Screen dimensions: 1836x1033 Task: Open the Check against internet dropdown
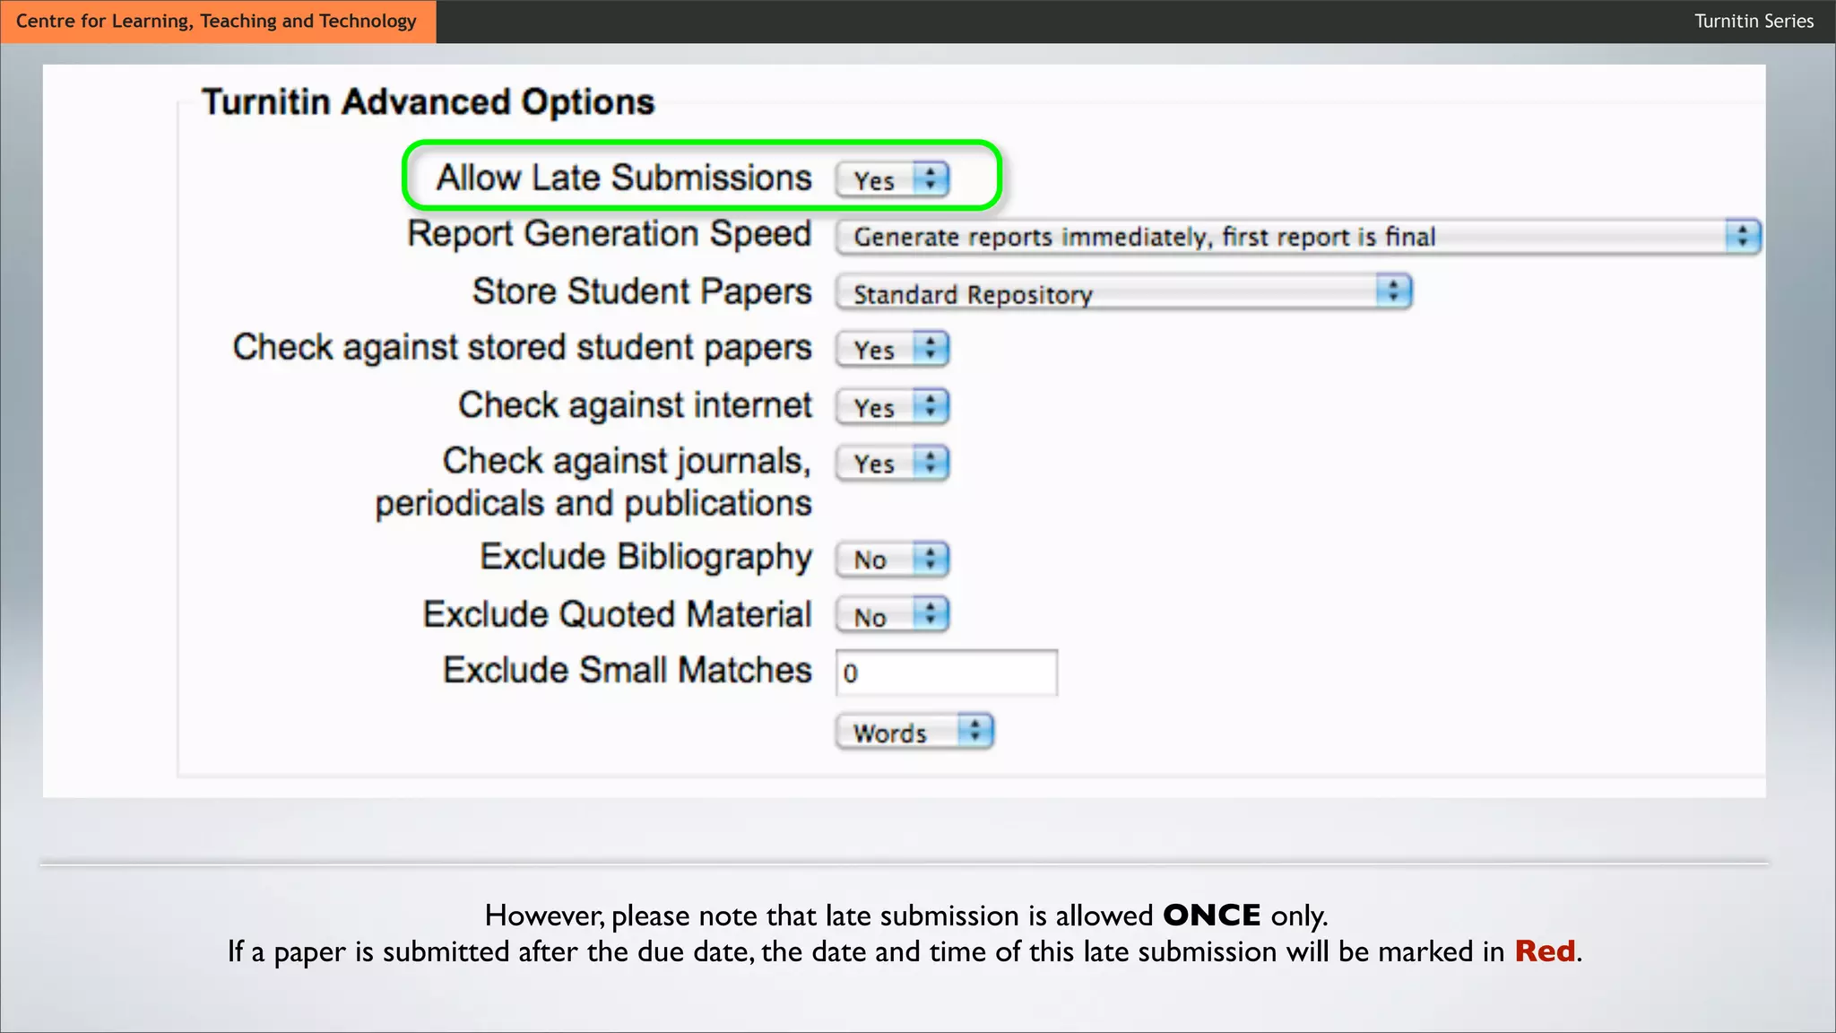[x=890, y=407]
